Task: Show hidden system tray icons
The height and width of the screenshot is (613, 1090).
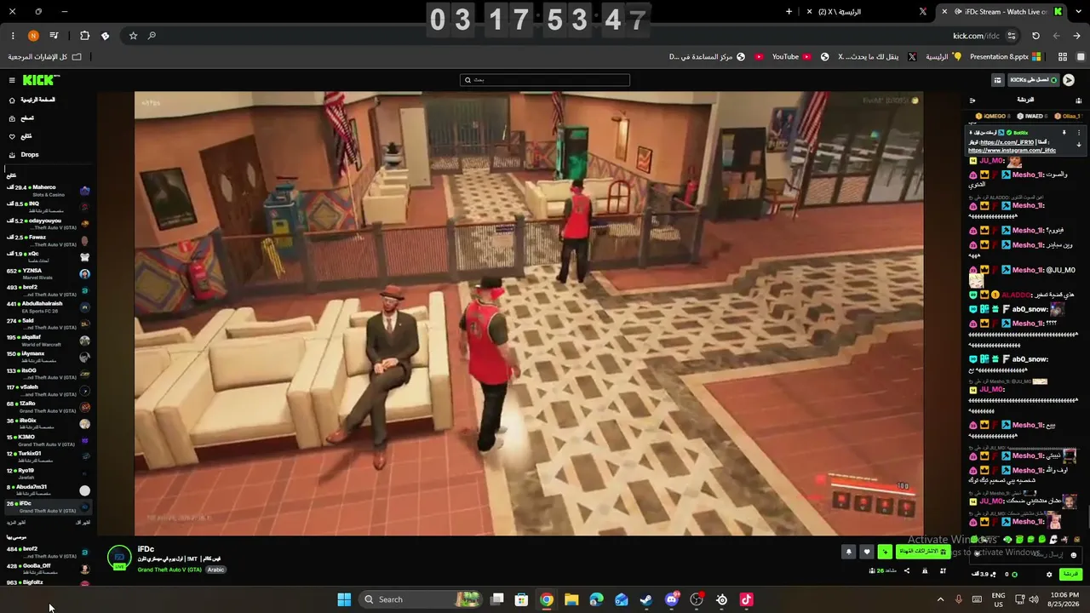Action: [x=940, y=599]
